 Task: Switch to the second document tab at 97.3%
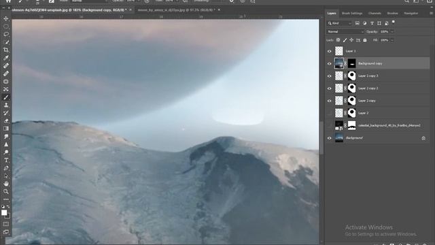(x=176, y=10)
